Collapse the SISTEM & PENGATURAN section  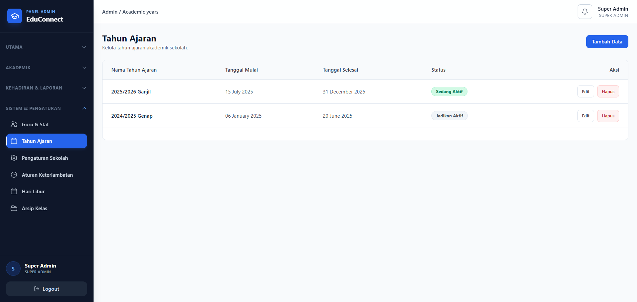[x=46, y=108]
